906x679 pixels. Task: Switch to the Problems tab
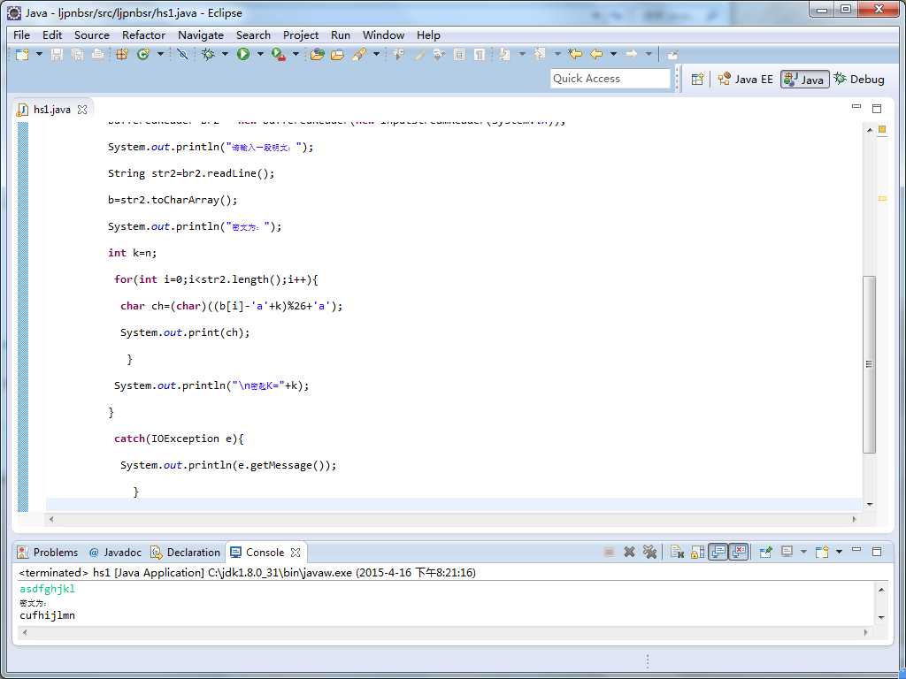pos(48,553)
